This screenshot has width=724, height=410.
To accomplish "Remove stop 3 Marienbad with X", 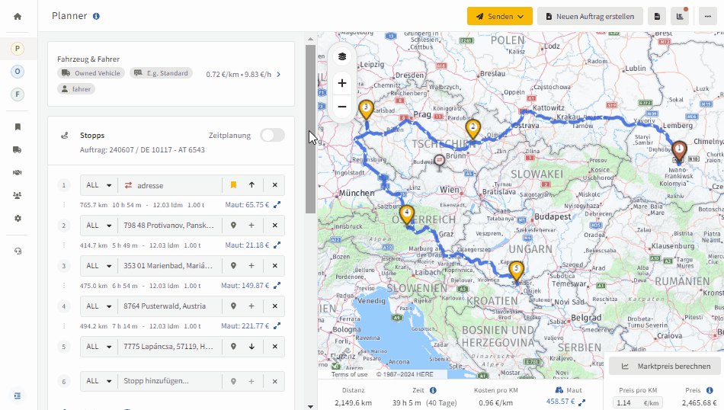I will (x=274, y=266).
